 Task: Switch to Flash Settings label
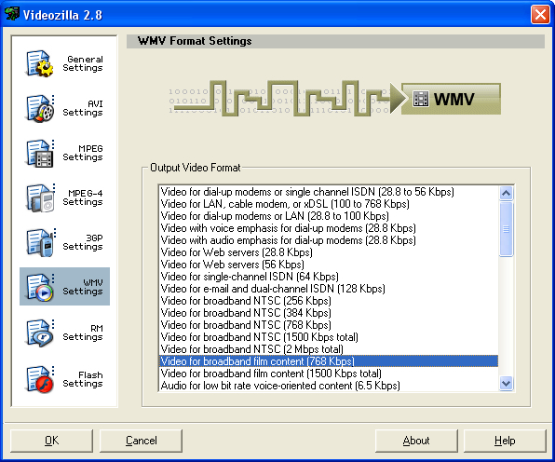tap(83, 379)
